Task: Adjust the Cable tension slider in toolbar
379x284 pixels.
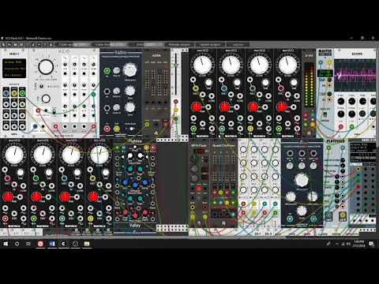Action: 111,45
